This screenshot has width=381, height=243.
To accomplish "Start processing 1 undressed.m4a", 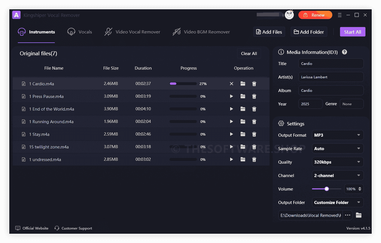I will pyautogui.click(x=231, y=159).
